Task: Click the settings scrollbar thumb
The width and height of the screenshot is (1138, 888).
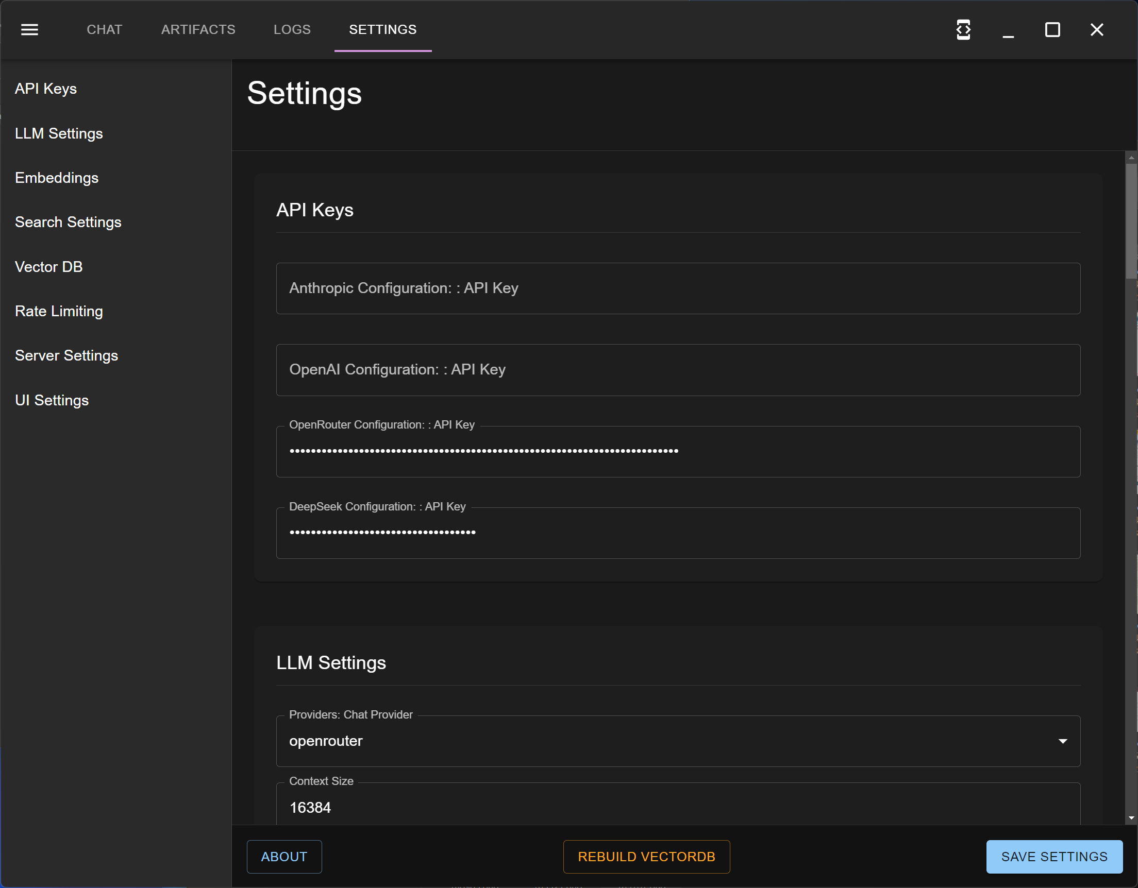Action: (1131, 221)
